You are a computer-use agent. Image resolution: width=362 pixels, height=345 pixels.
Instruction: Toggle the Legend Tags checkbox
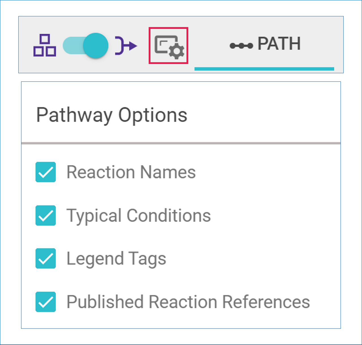point(46,259)
